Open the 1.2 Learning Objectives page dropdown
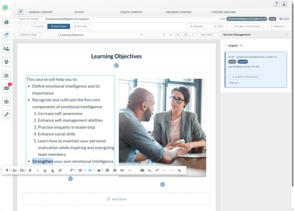This screenshot has height=211, width=294. (x=100, y=35)
